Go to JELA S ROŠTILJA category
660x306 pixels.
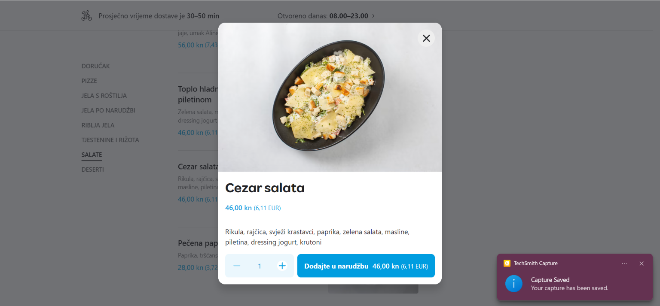point(104,96)
